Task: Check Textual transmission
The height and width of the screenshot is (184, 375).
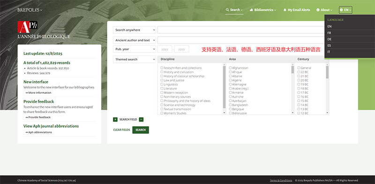Action: click(162, 109)
